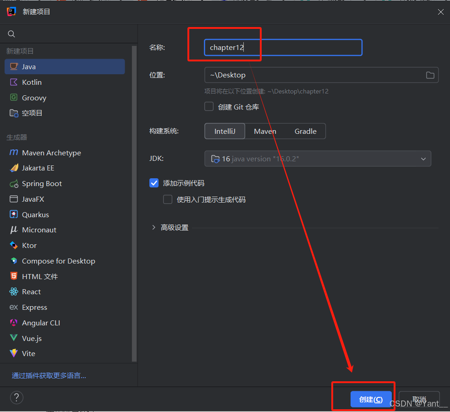The height and width of the screenshot is (412, 450).
Task: Select the Micronaut entry in the list
Action: 65,230
